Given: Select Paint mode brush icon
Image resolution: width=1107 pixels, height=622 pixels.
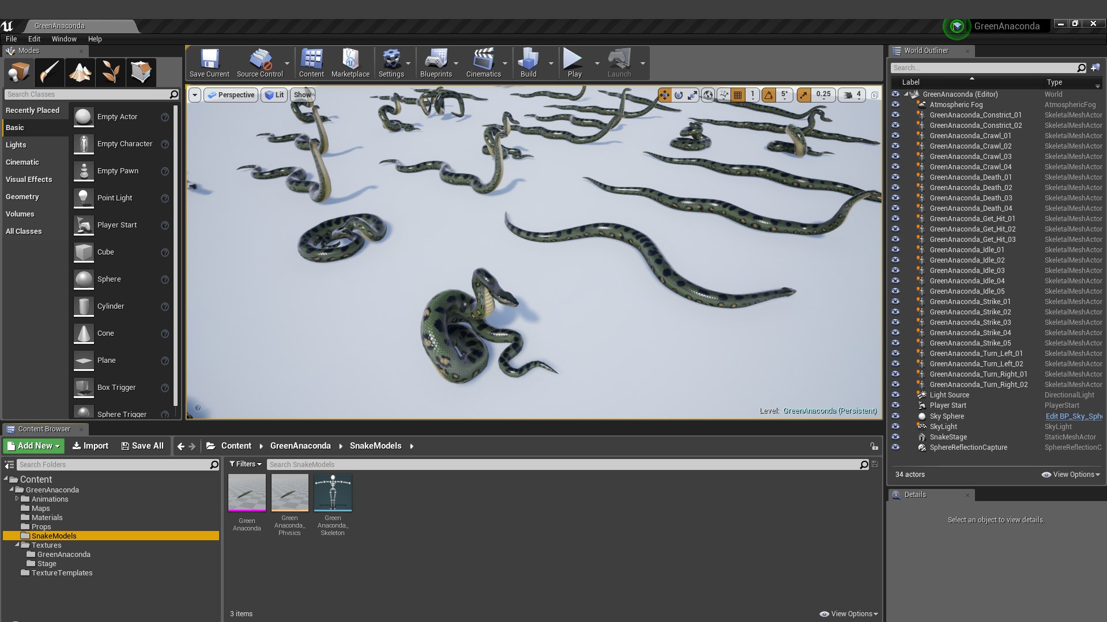Looking at the screenshot, I should pos(49,73).
